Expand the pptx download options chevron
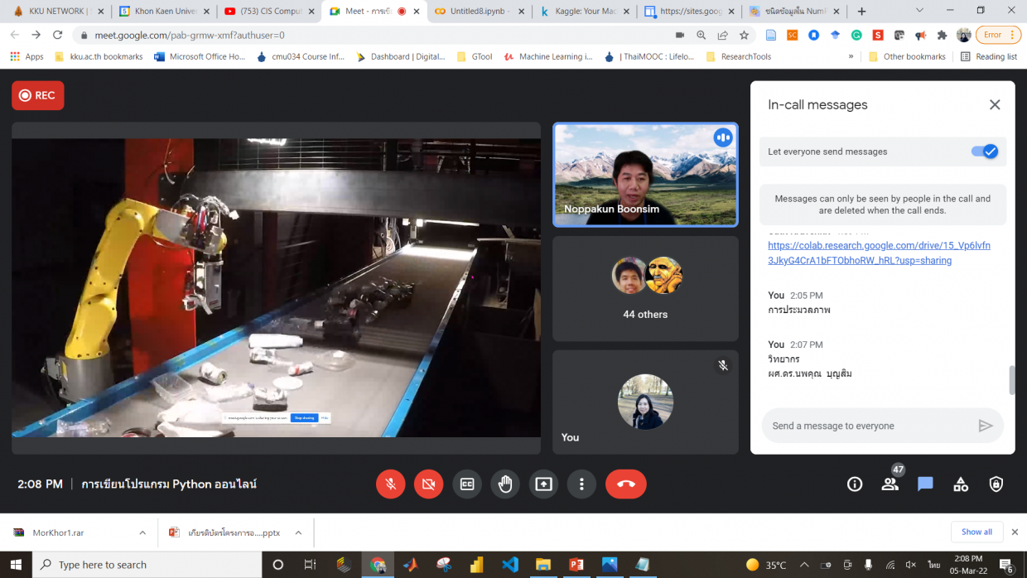This screenshot has width=1027, height=578. click(x=298, y=532)
